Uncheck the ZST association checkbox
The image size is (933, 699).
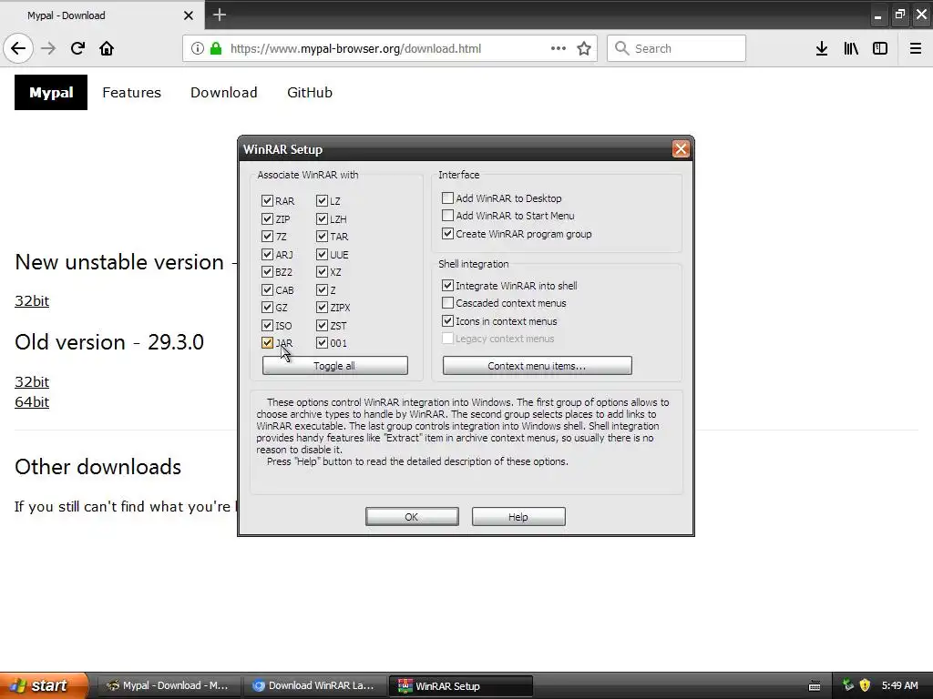[x=322, y=325]
